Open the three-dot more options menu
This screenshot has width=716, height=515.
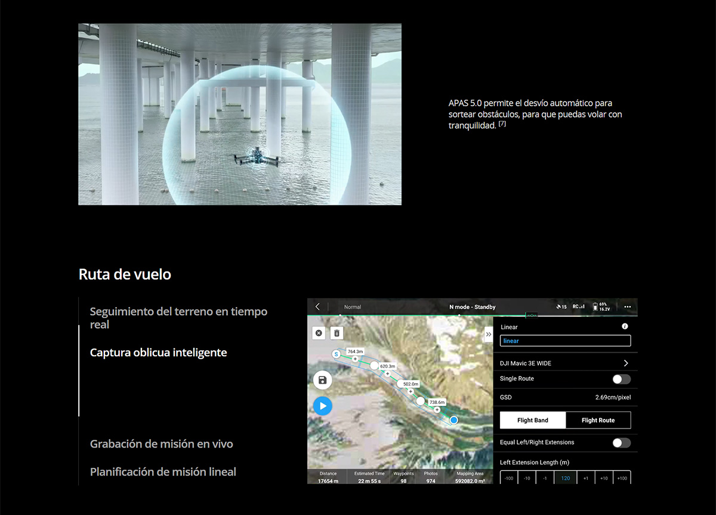click(627, 307)
